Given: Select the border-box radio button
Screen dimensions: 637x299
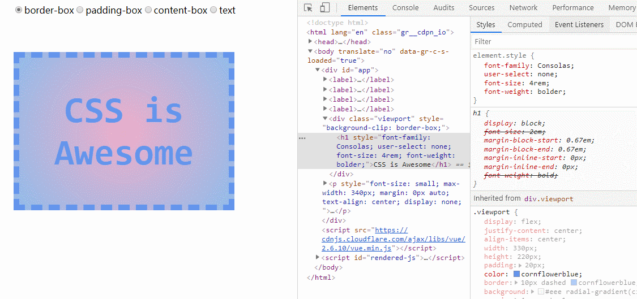Looking at the screenshot, I should pos(19,10).
